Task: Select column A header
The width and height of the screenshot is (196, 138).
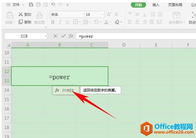Action: pos(28,45)
